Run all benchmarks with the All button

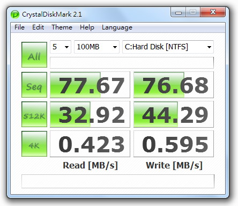34,55
